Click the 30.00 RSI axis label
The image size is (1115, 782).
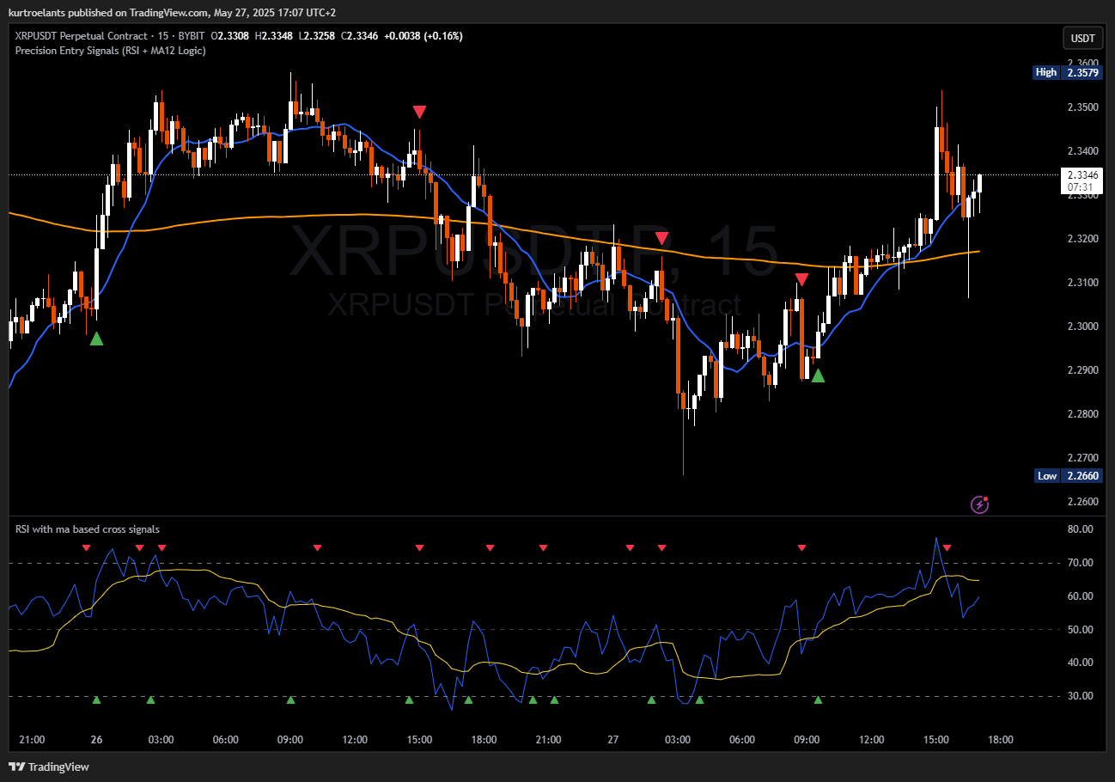coord(1078,696)
